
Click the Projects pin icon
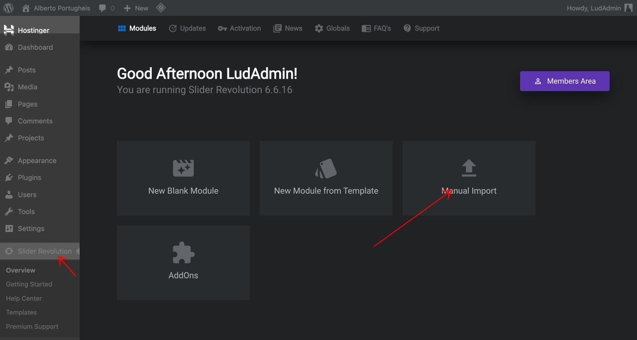pos(9,138)
